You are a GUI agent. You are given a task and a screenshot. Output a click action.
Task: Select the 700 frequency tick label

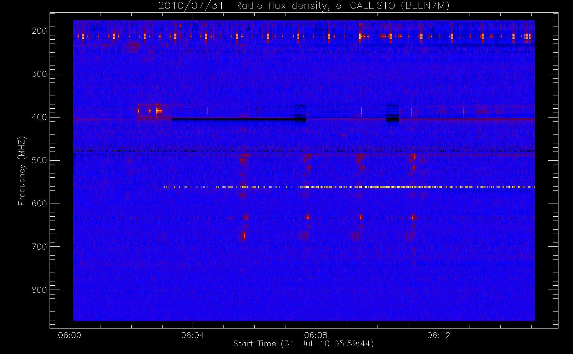click(x=39, y=247)
